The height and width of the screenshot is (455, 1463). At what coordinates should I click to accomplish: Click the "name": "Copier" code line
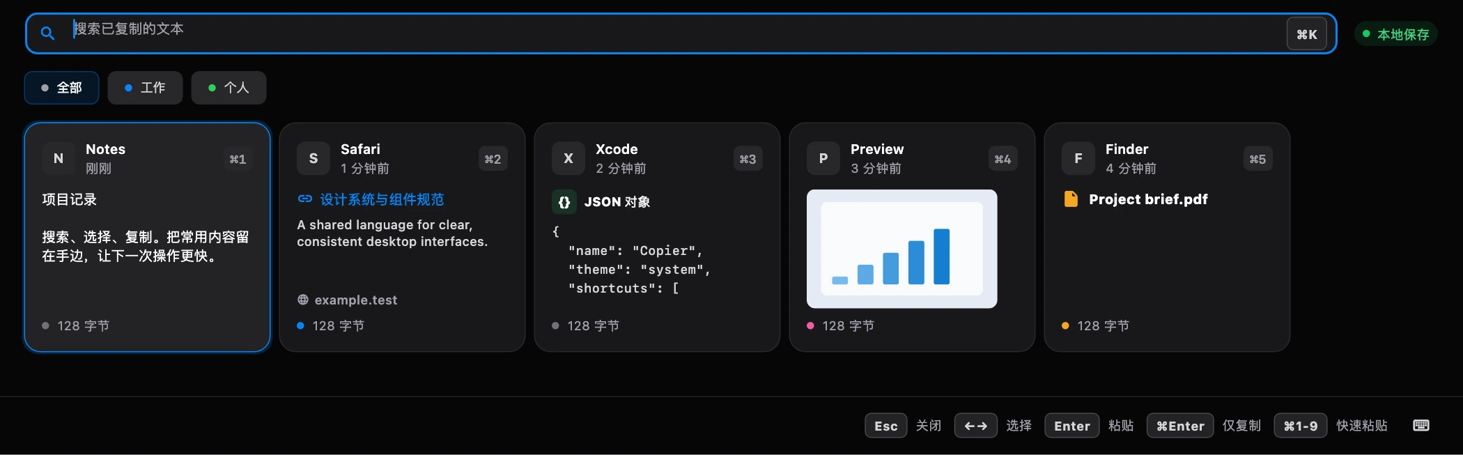[635, 251]
